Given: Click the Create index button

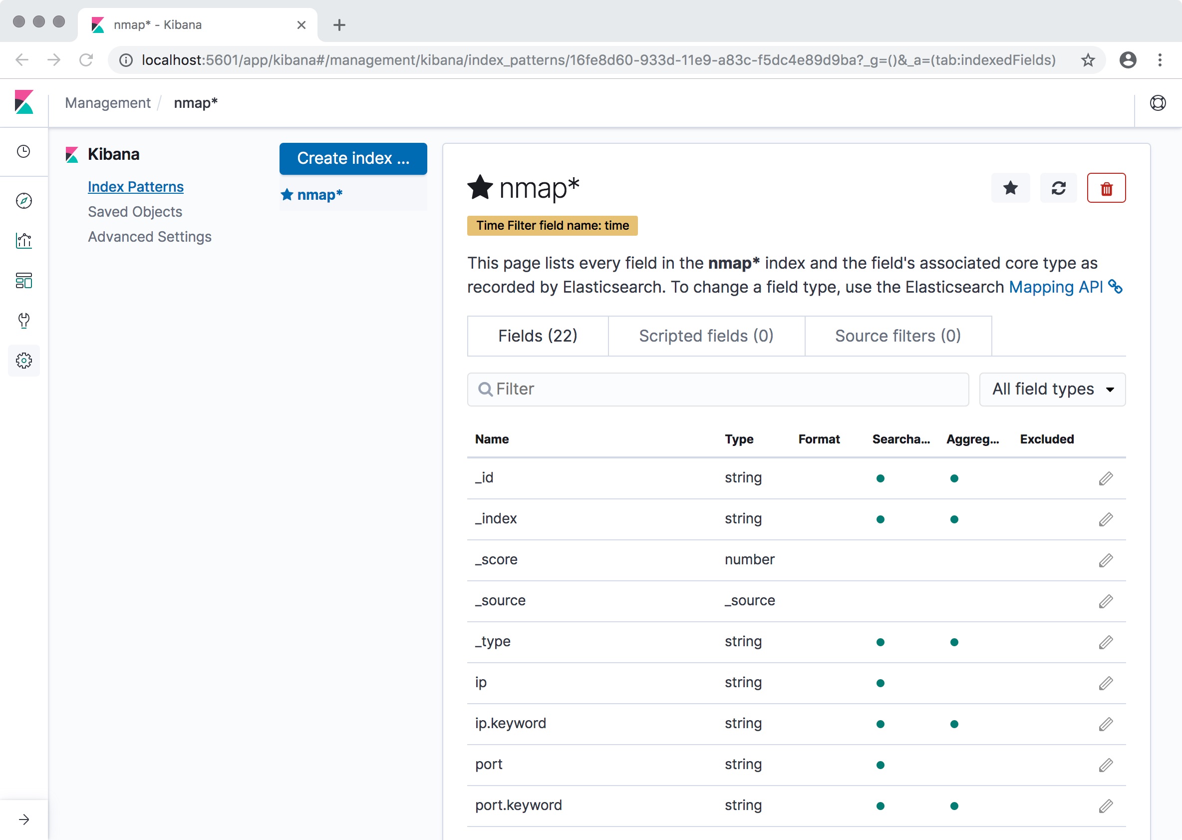Looking at the screenshot, I should 353,158.
